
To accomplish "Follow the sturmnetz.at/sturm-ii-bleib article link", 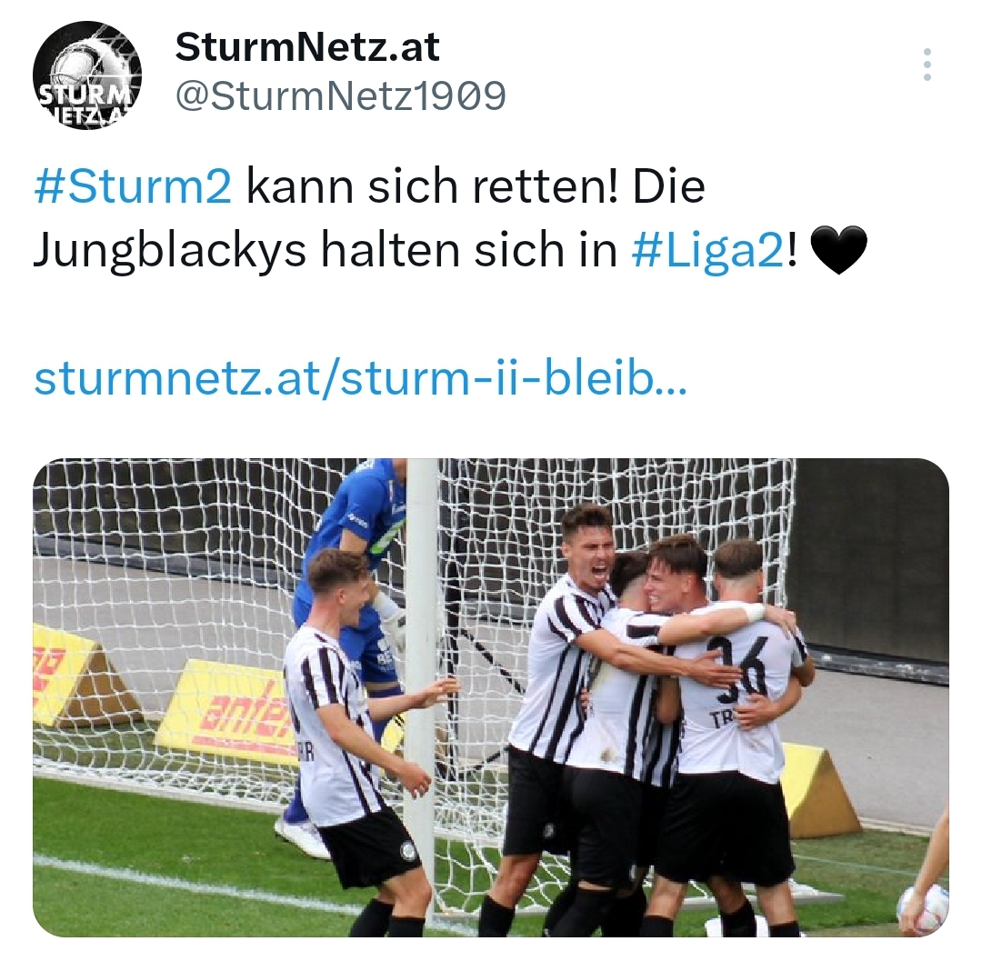I will [360, 379].
